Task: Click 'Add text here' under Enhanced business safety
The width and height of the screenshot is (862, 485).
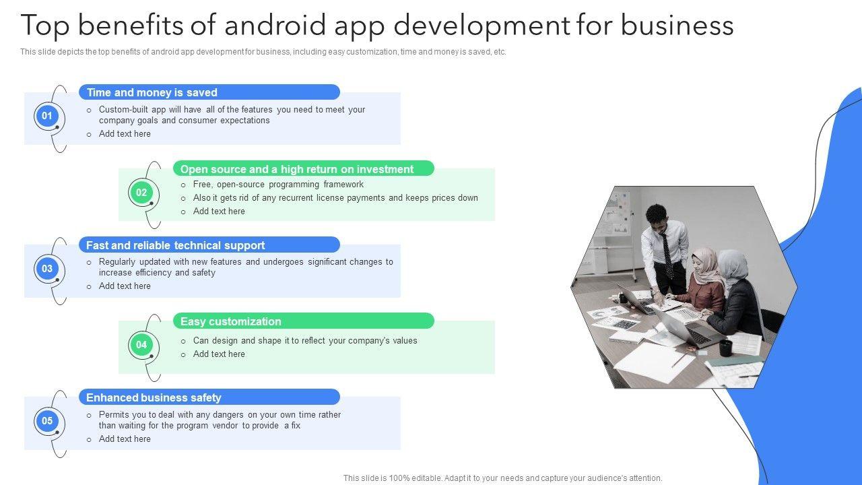Action: point(125,439)
